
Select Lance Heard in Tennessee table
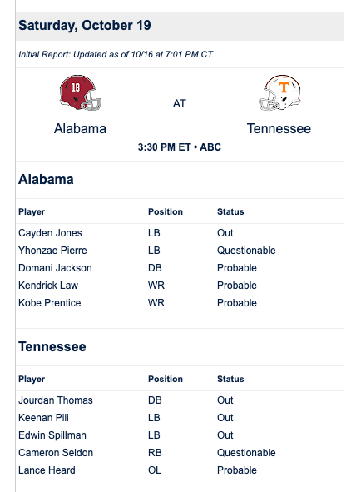coord(47,470)
